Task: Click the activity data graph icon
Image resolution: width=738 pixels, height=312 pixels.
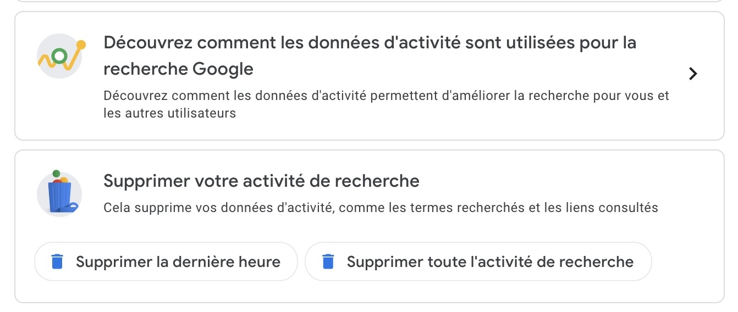Action: coord(59,57)
